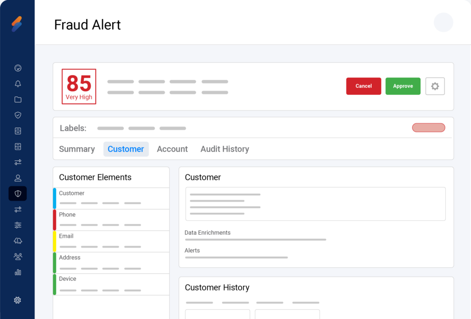Open the folder icon in sidebar
Screen dimensions: 471x319
point(18,99)
